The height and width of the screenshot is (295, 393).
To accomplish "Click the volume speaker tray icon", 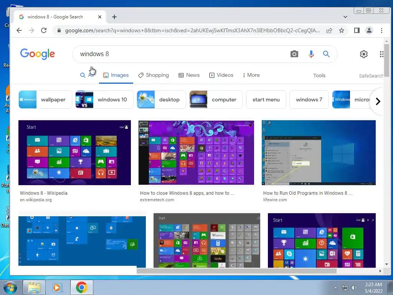I will tap(354, 288).
